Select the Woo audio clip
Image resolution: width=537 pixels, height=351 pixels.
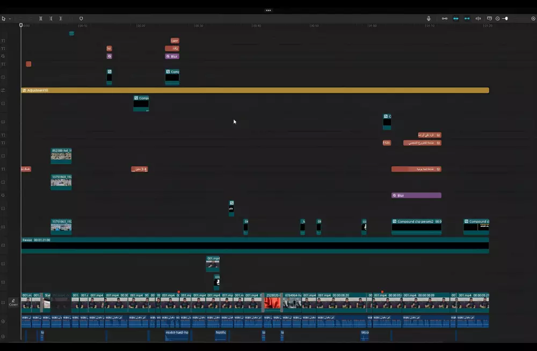[365, 335]
